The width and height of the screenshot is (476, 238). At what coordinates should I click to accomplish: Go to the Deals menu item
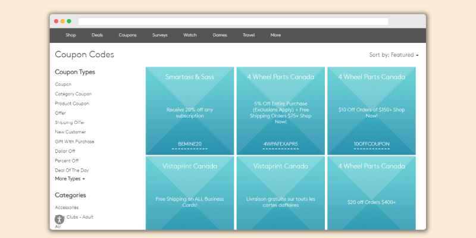(97, 35)
